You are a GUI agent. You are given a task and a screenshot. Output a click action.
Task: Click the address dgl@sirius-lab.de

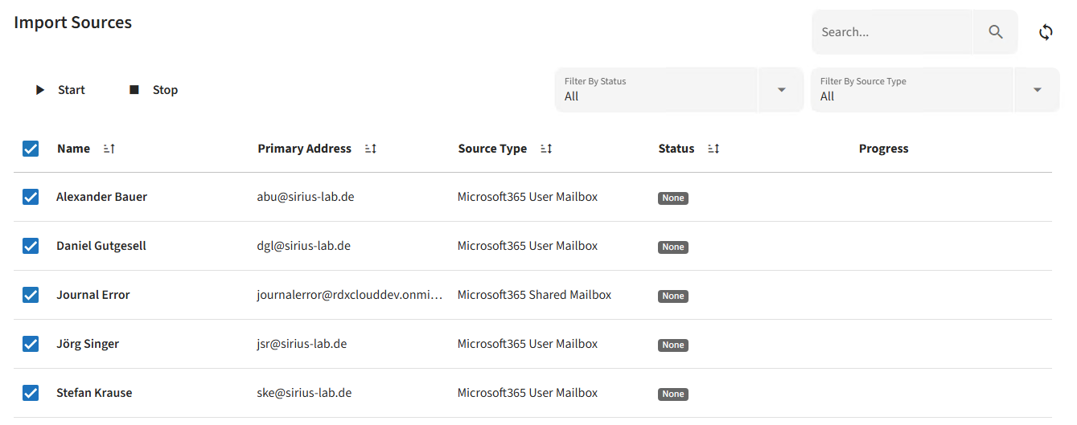coord(303,246)
